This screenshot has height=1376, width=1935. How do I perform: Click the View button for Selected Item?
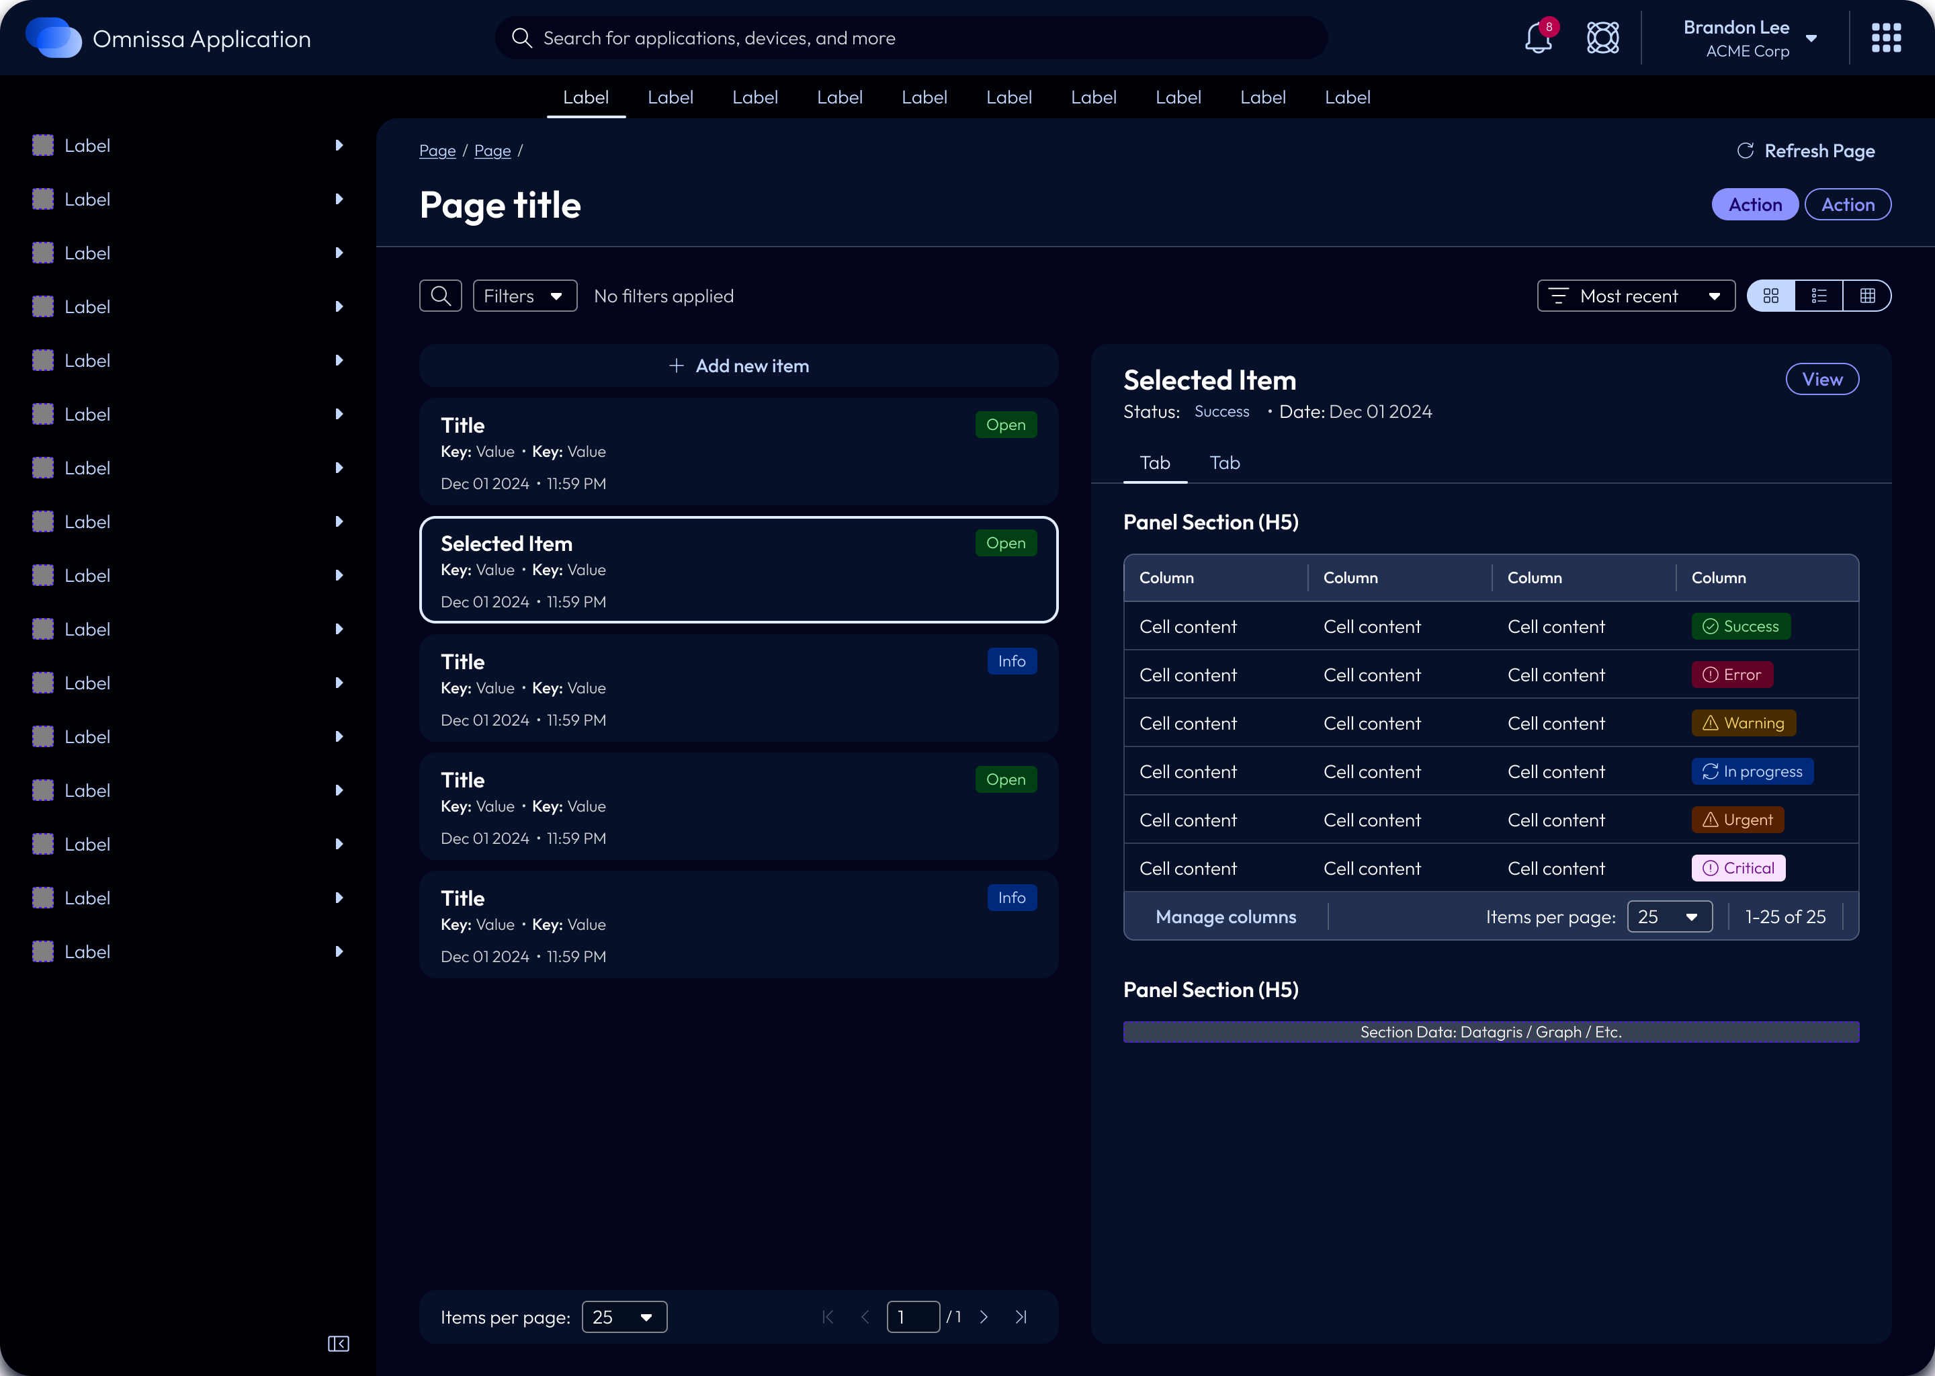1821,379
